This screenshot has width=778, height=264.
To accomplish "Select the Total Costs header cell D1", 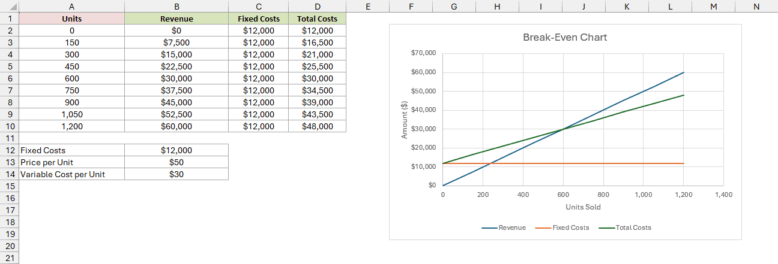I will coord(317,19).
